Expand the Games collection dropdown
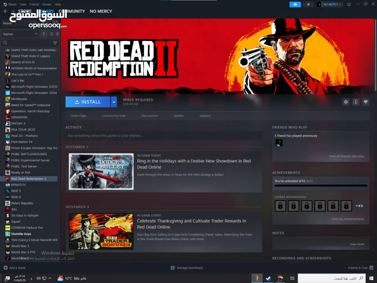Viewport: 377px width, 283px height. coord(36,34)
